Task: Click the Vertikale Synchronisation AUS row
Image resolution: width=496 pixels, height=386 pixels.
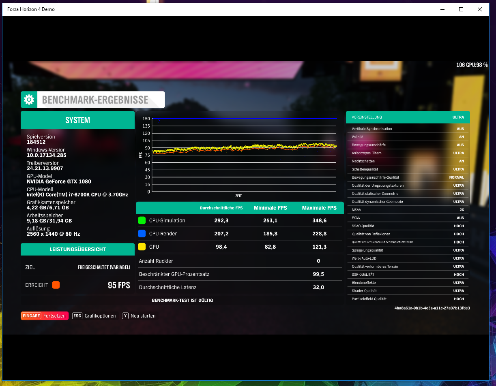Action: [x=408, y=129]
